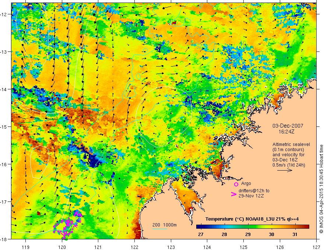Click the longitude axis label '124'
Image resolution: width=324 pixels, height=250 pixels.
(x=207, y=247)
